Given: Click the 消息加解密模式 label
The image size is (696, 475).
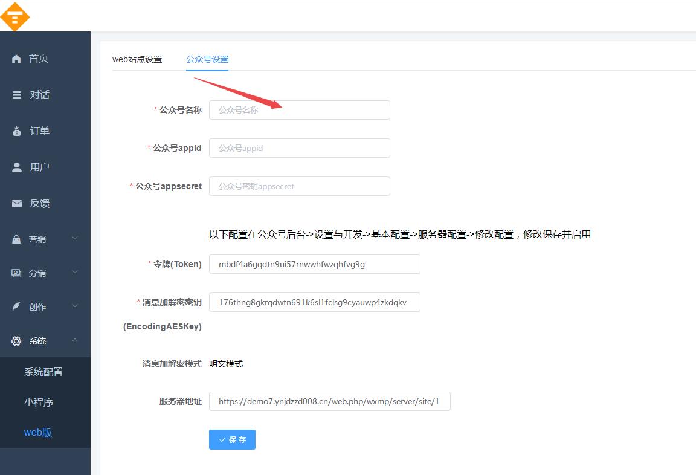Looking at the screenshot, I should tap(172, 364).
